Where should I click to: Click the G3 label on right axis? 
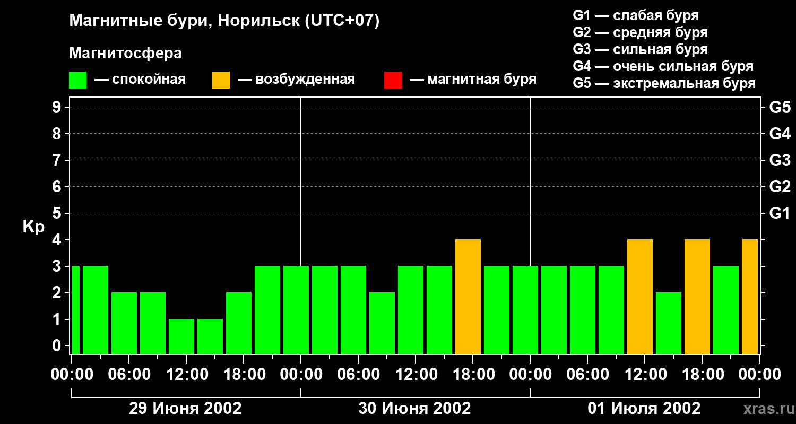click(x=780, y=160)
